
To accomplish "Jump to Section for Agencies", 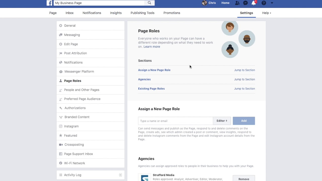I will point(245,79).
